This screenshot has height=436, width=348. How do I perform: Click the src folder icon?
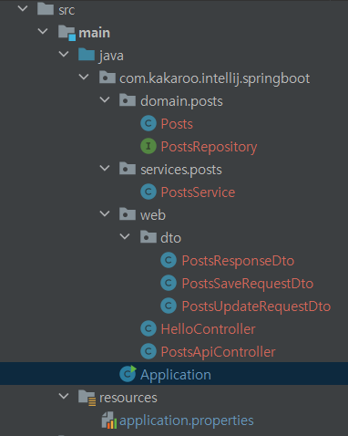[x=46, y=8]
